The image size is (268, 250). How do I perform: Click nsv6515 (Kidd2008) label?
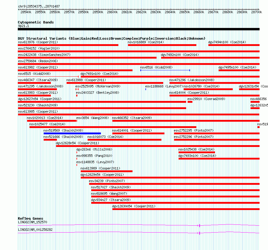pyautogui.click(x=34, y=74)
